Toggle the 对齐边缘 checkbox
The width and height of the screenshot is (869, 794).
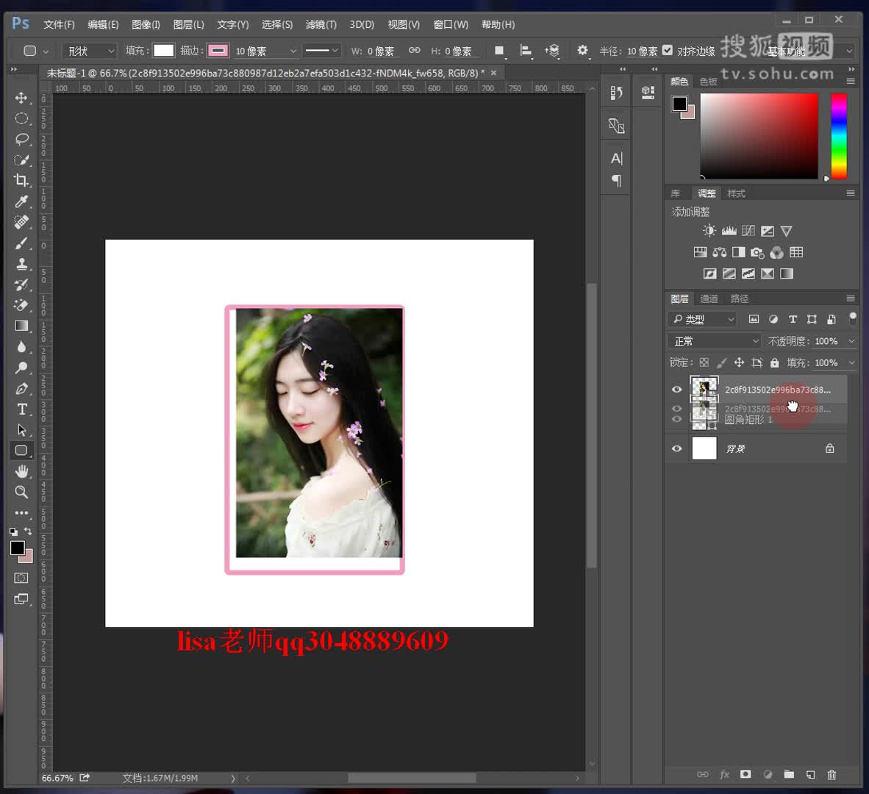(x=668, y=50)
